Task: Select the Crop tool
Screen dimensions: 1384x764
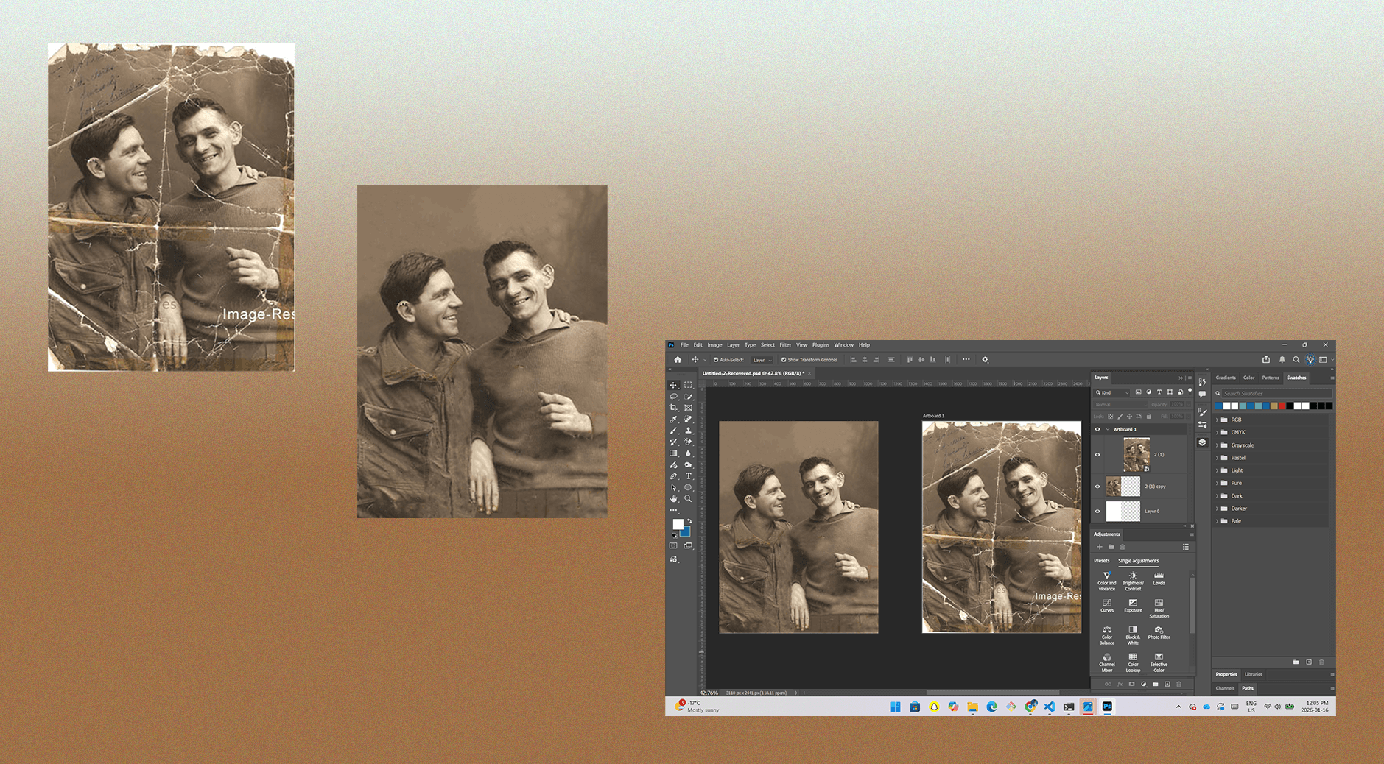Action: click(673, 408)
